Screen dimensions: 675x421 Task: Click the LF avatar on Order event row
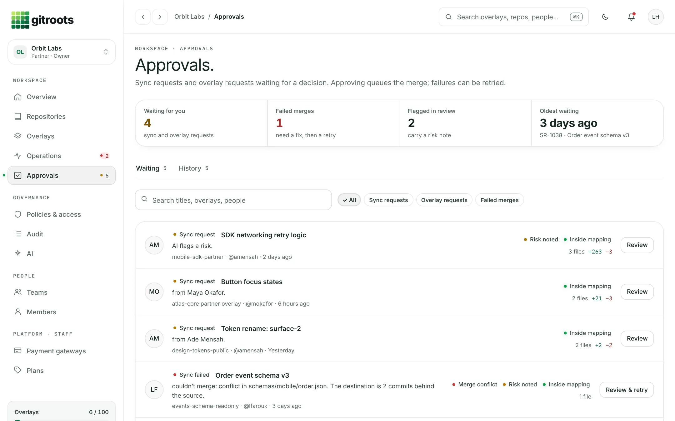(154, 390)
